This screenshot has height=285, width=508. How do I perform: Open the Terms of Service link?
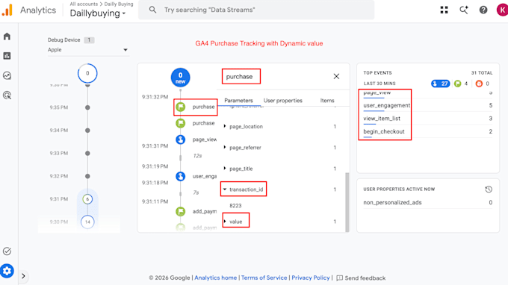(264, 278)
